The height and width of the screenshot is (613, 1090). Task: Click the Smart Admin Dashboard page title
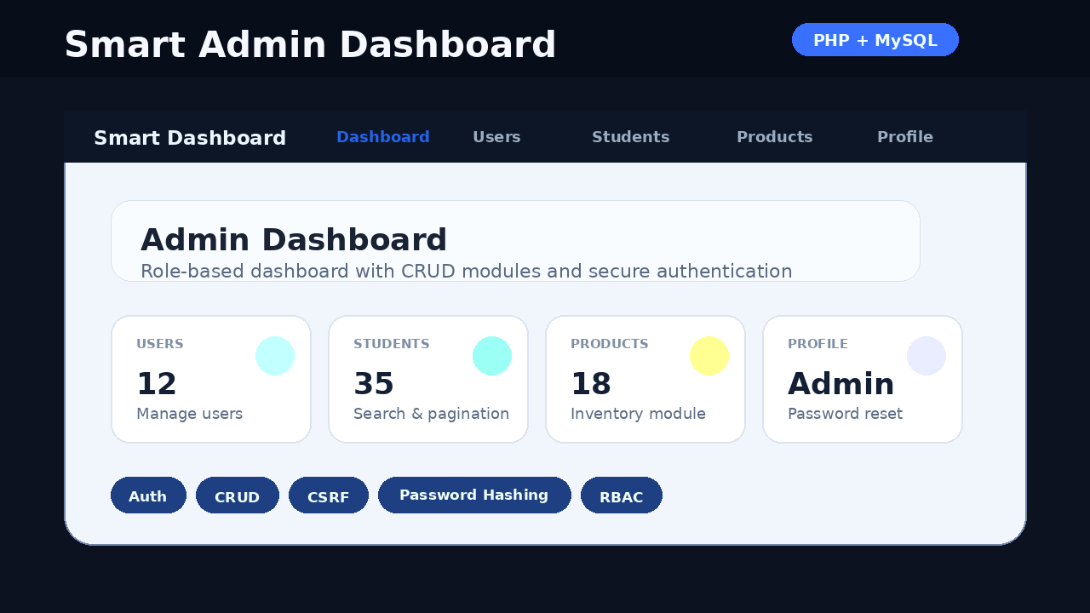(x=310, y=44)
